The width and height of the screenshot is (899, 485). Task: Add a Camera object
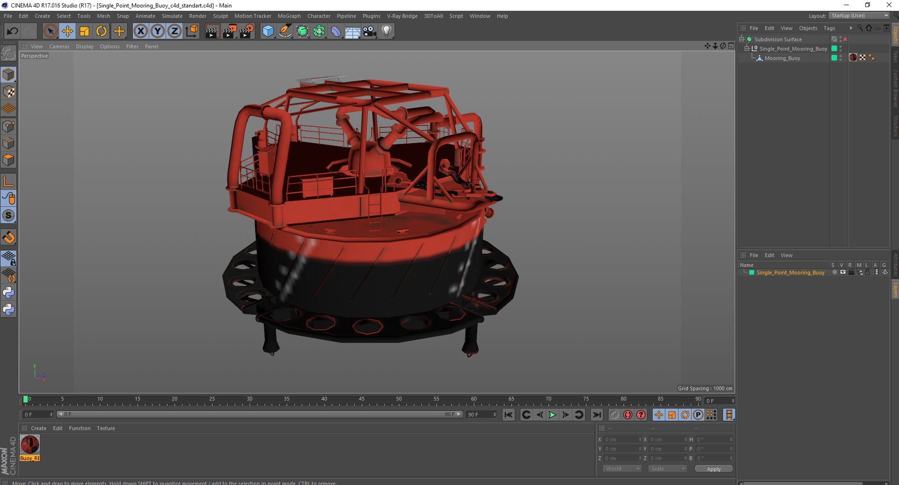370,31
